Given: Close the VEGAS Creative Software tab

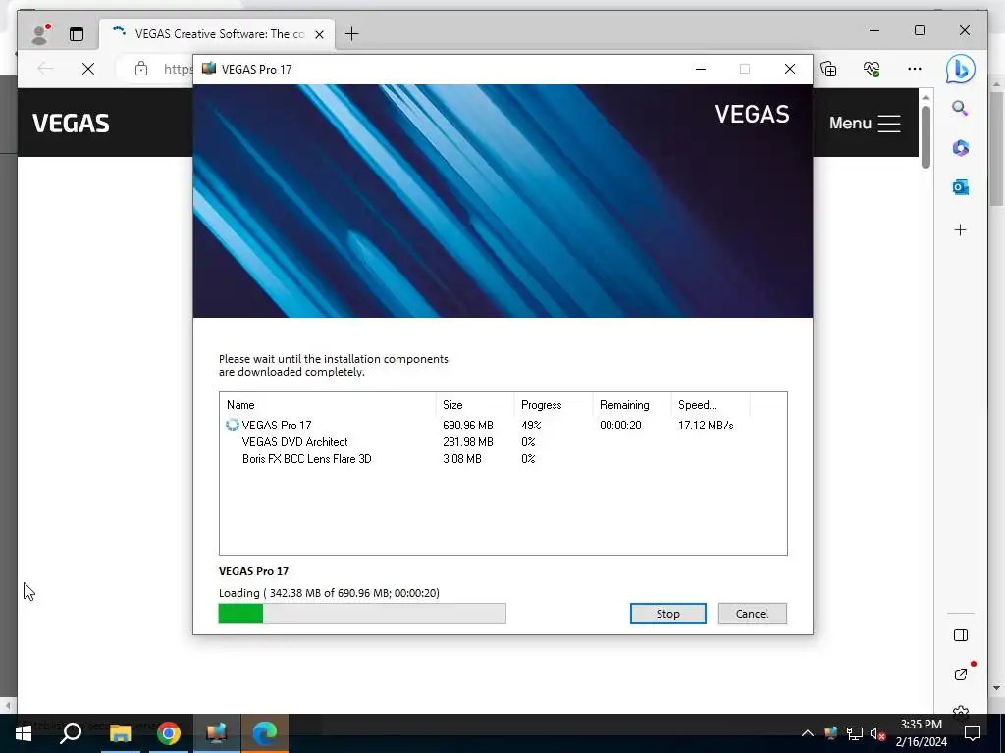Looking at the screenshot, I should click(x=319, y=34).
